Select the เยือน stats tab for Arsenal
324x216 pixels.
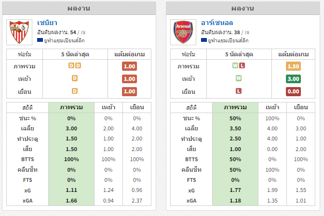click(301, 107)
